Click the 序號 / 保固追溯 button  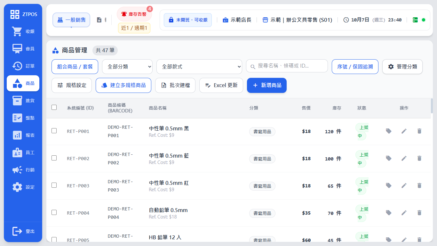[355, 67]
